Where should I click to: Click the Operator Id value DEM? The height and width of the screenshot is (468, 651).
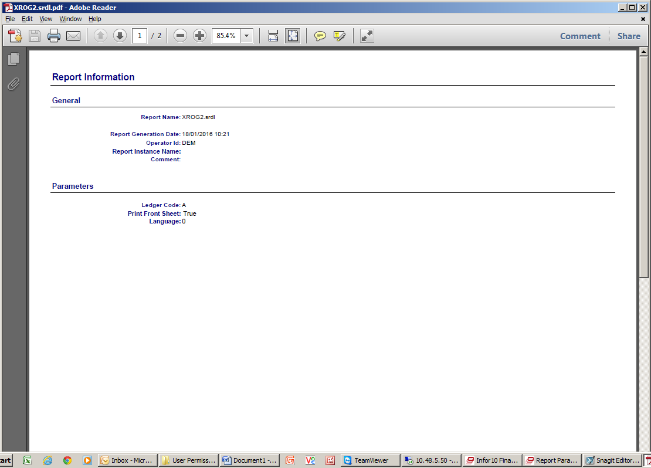point(188,143)
